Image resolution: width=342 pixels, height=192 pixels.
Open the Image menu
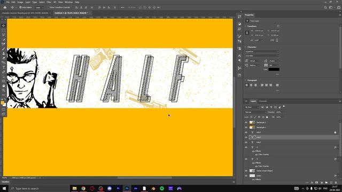20,2
